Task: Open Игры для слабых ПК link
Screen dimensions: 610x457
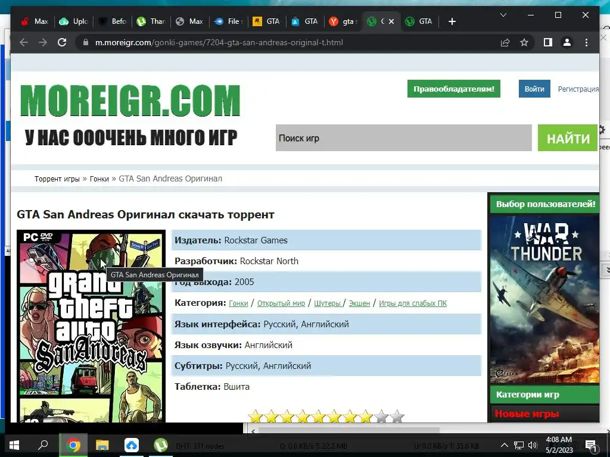Action: pyautogui.click(x=413, y=303)
